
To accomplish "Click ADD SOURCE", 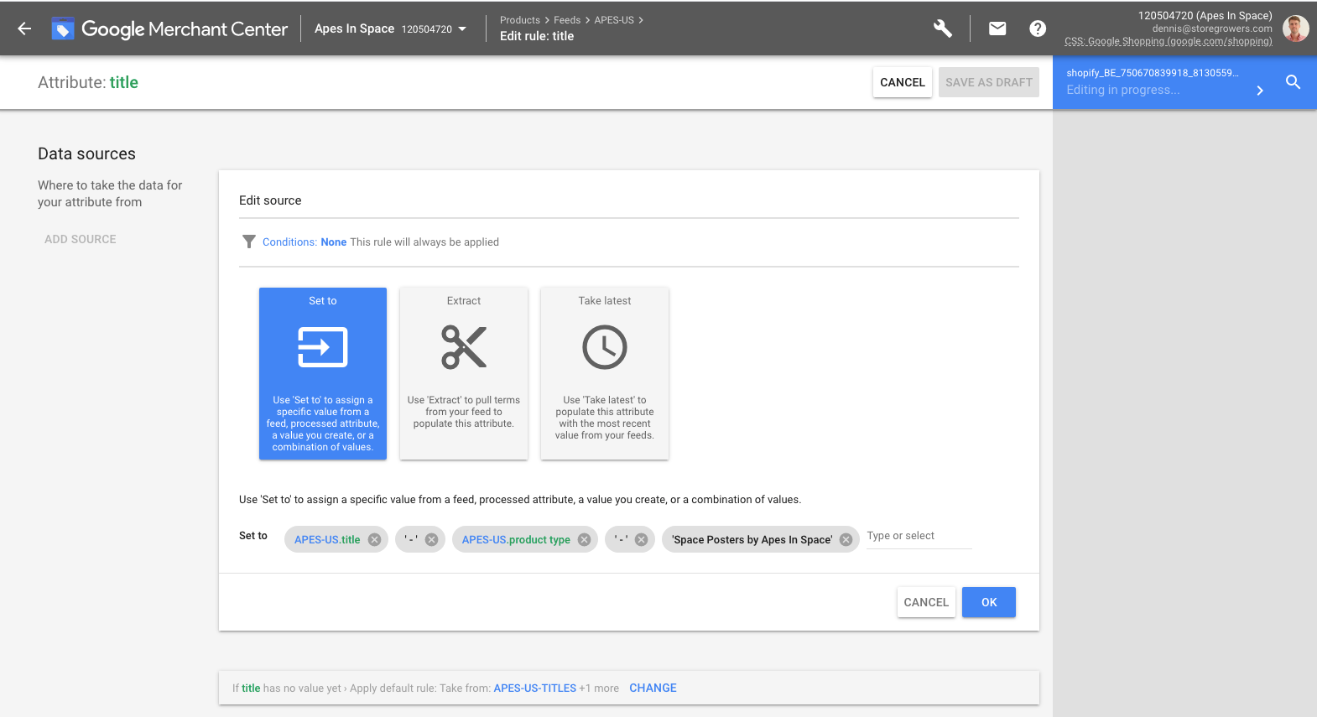I will click(81, 239).
